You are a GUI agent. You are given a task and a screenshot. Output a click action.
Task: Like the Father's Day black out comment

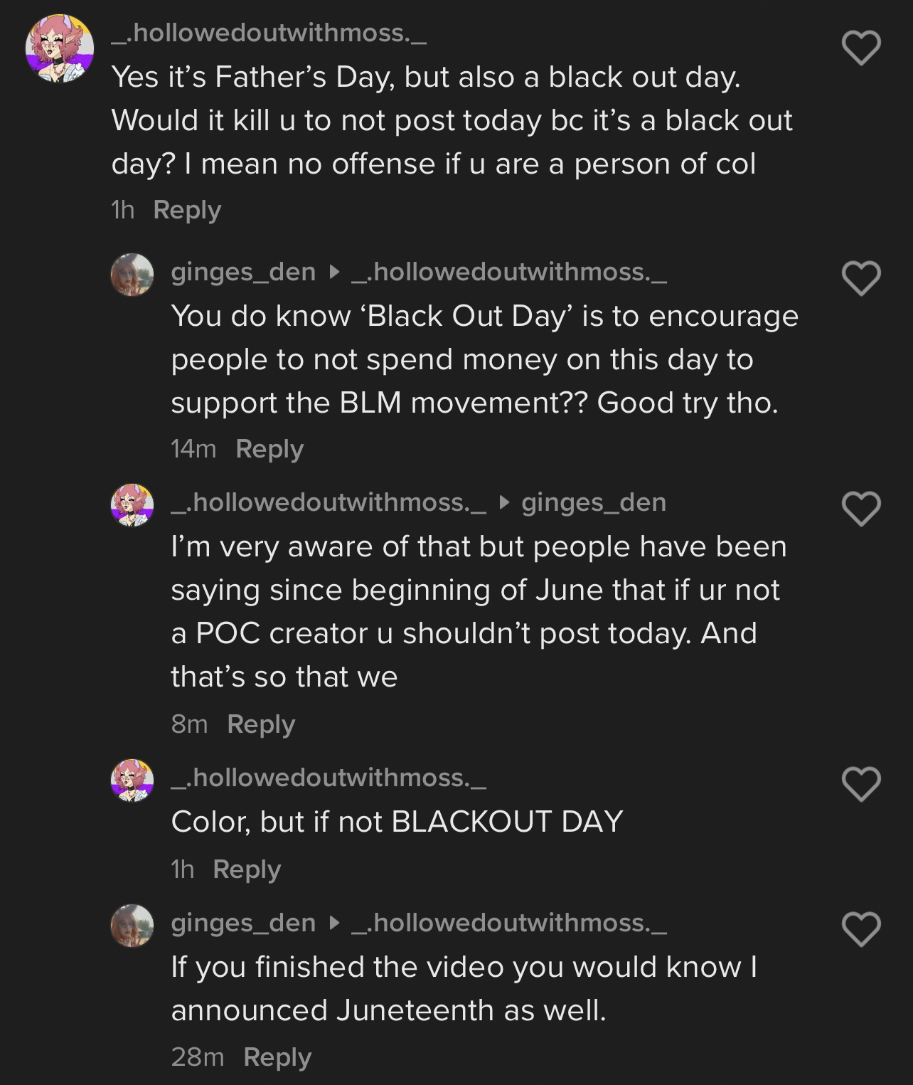pos(861,48)
